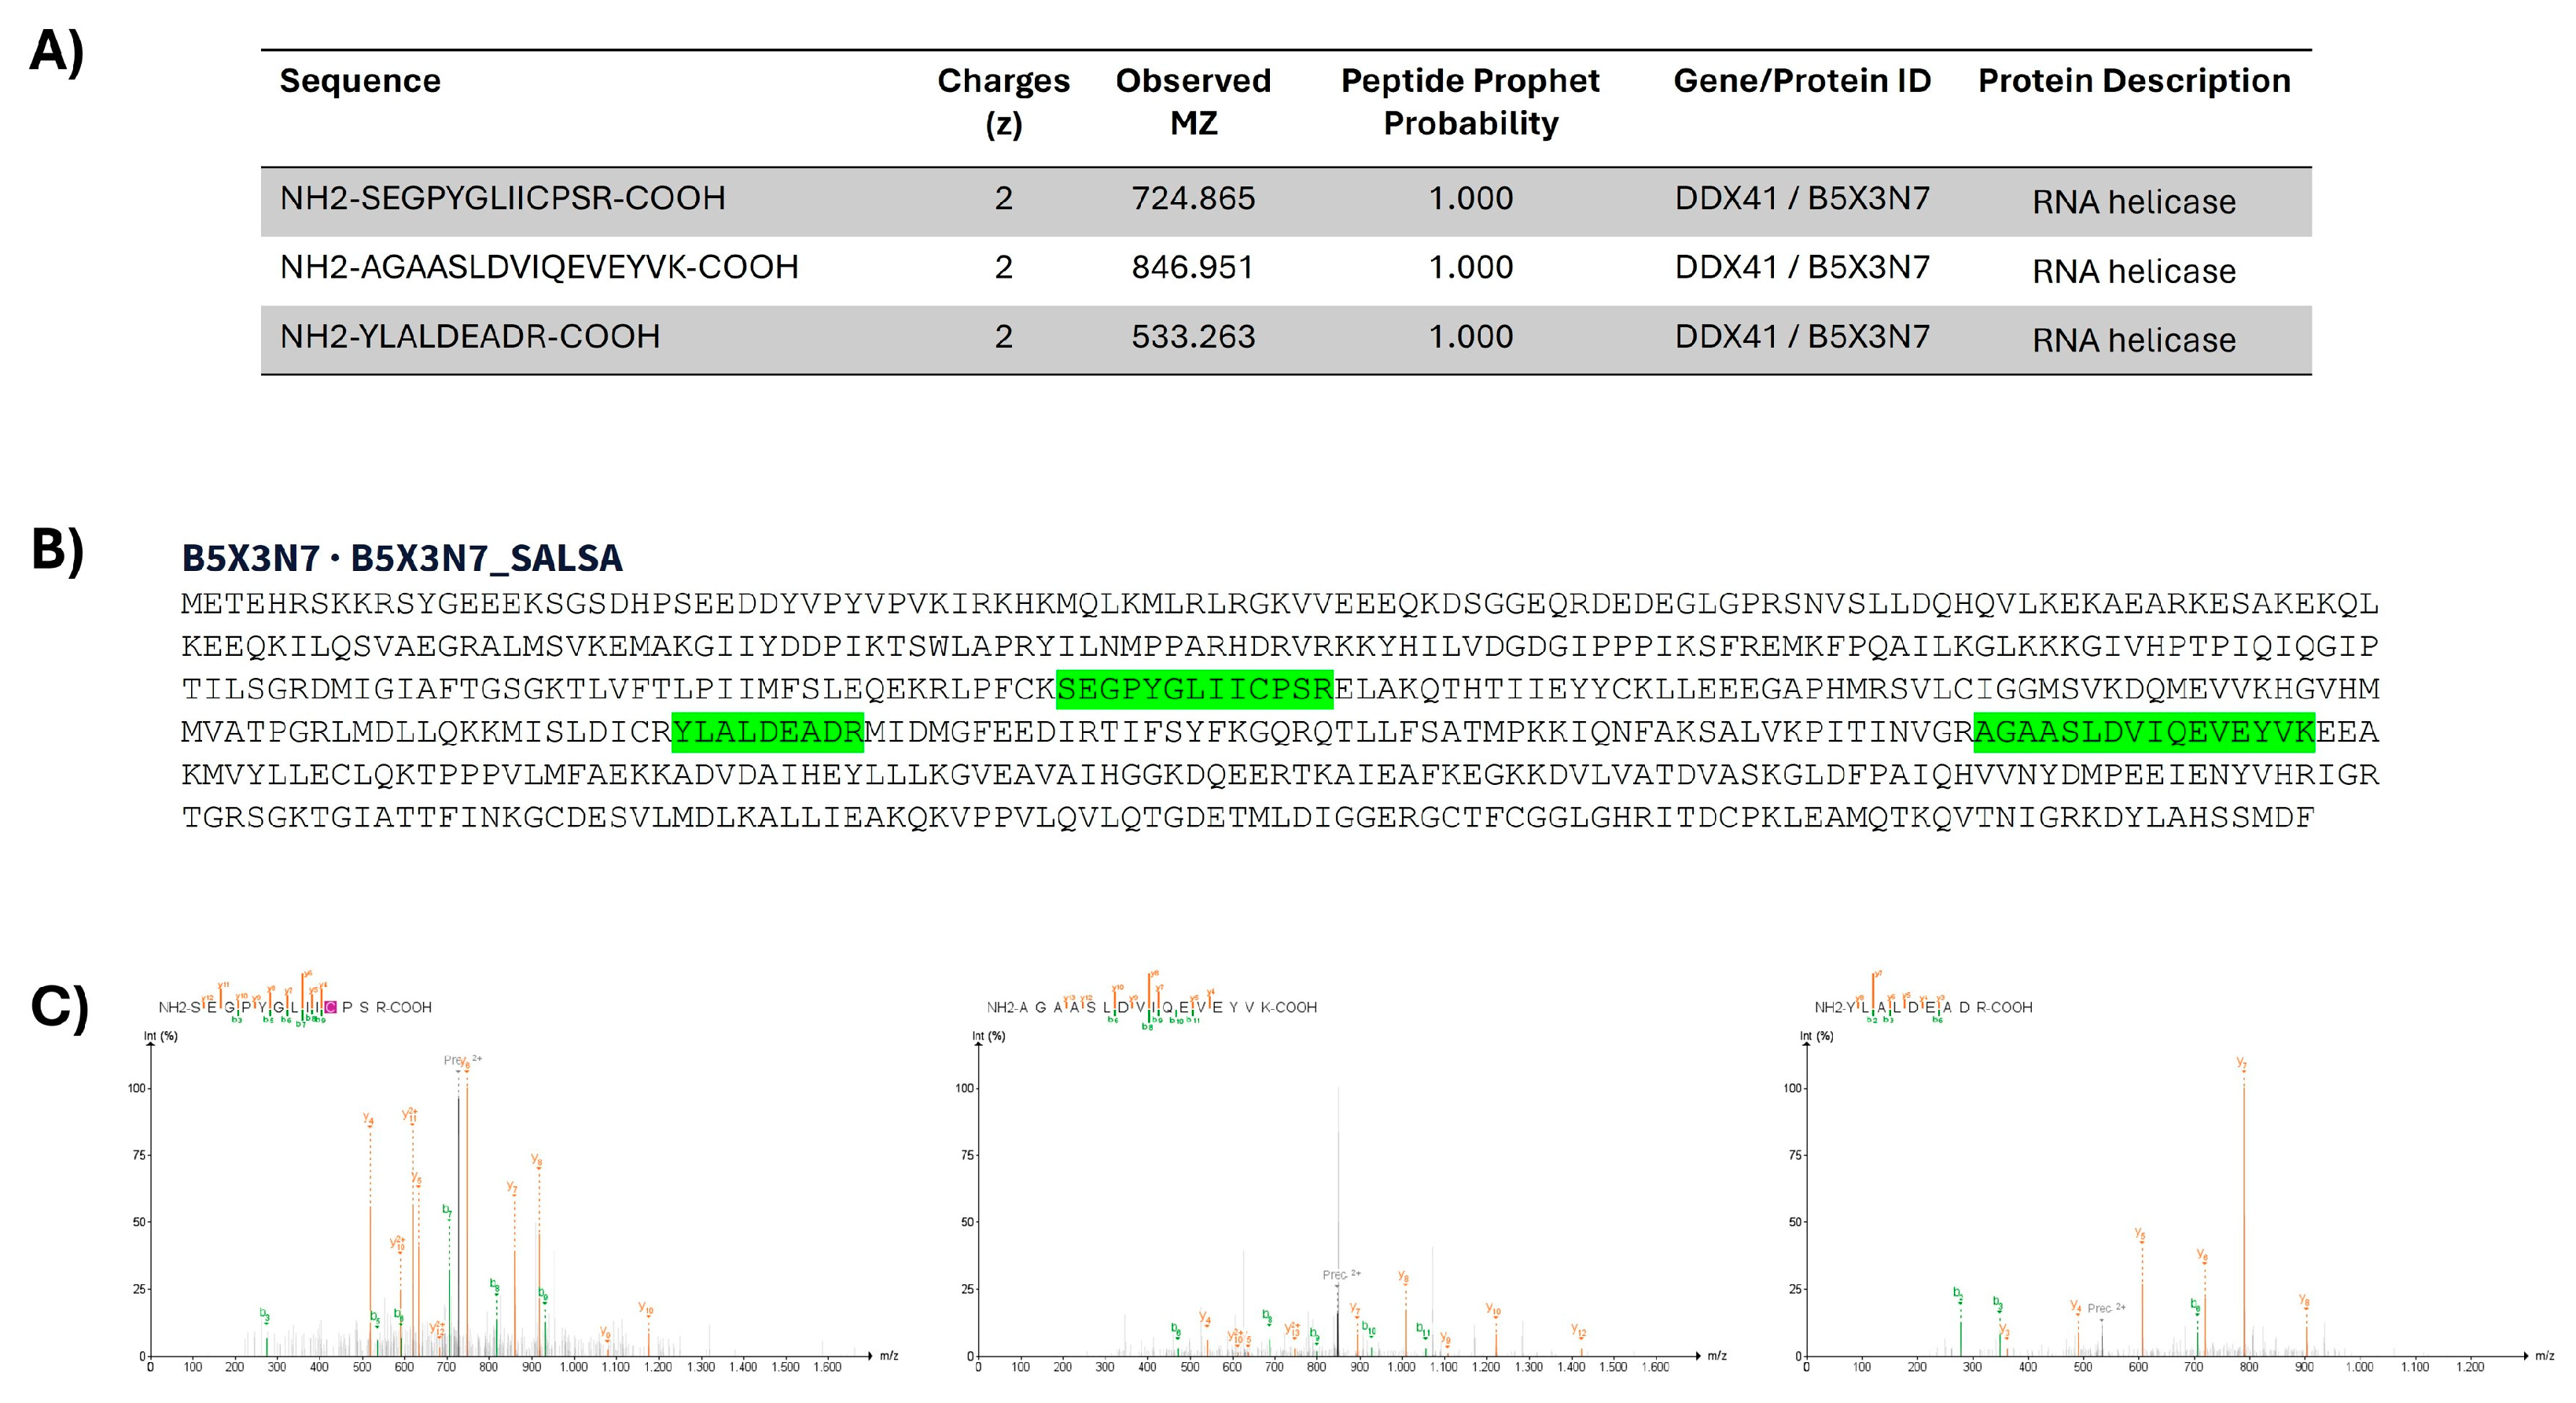Click the y10 peak label in first spectrum
This screenshot has height=1403, width=2576.
click(x=646, y=1308)
